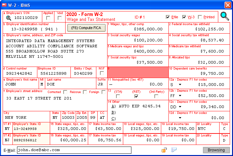
Task: Click the shaded red box 9
Action: (138, 72)
